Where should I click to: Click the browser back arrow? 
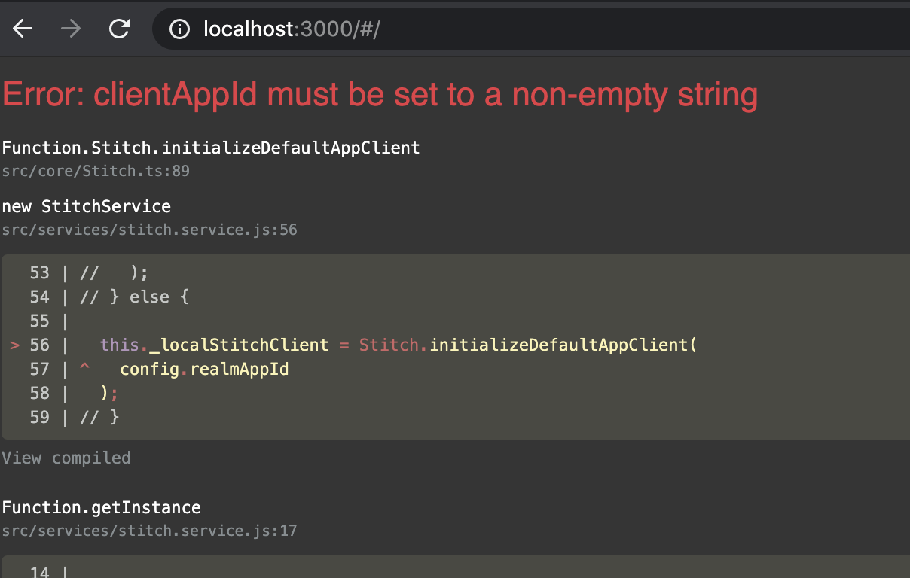(x=23, y=29)
